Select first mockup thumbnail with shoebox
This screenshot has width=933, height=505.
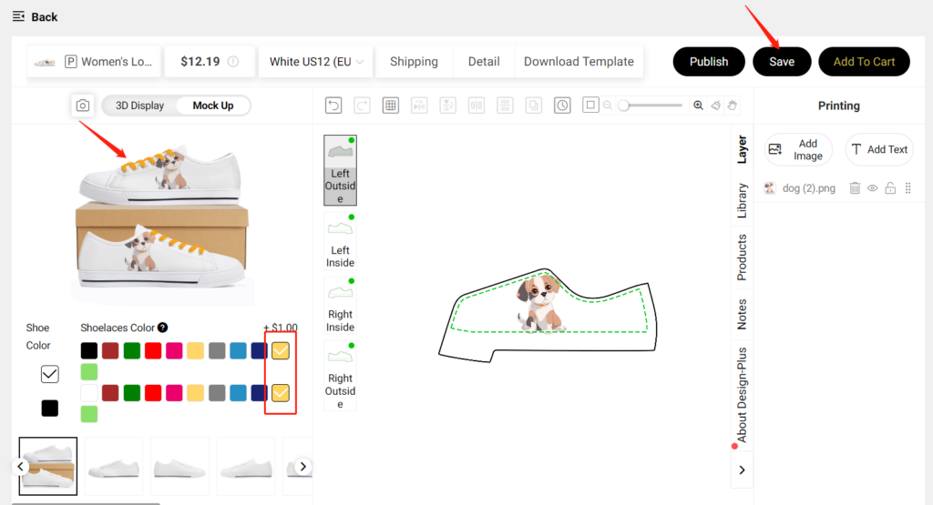48,467
